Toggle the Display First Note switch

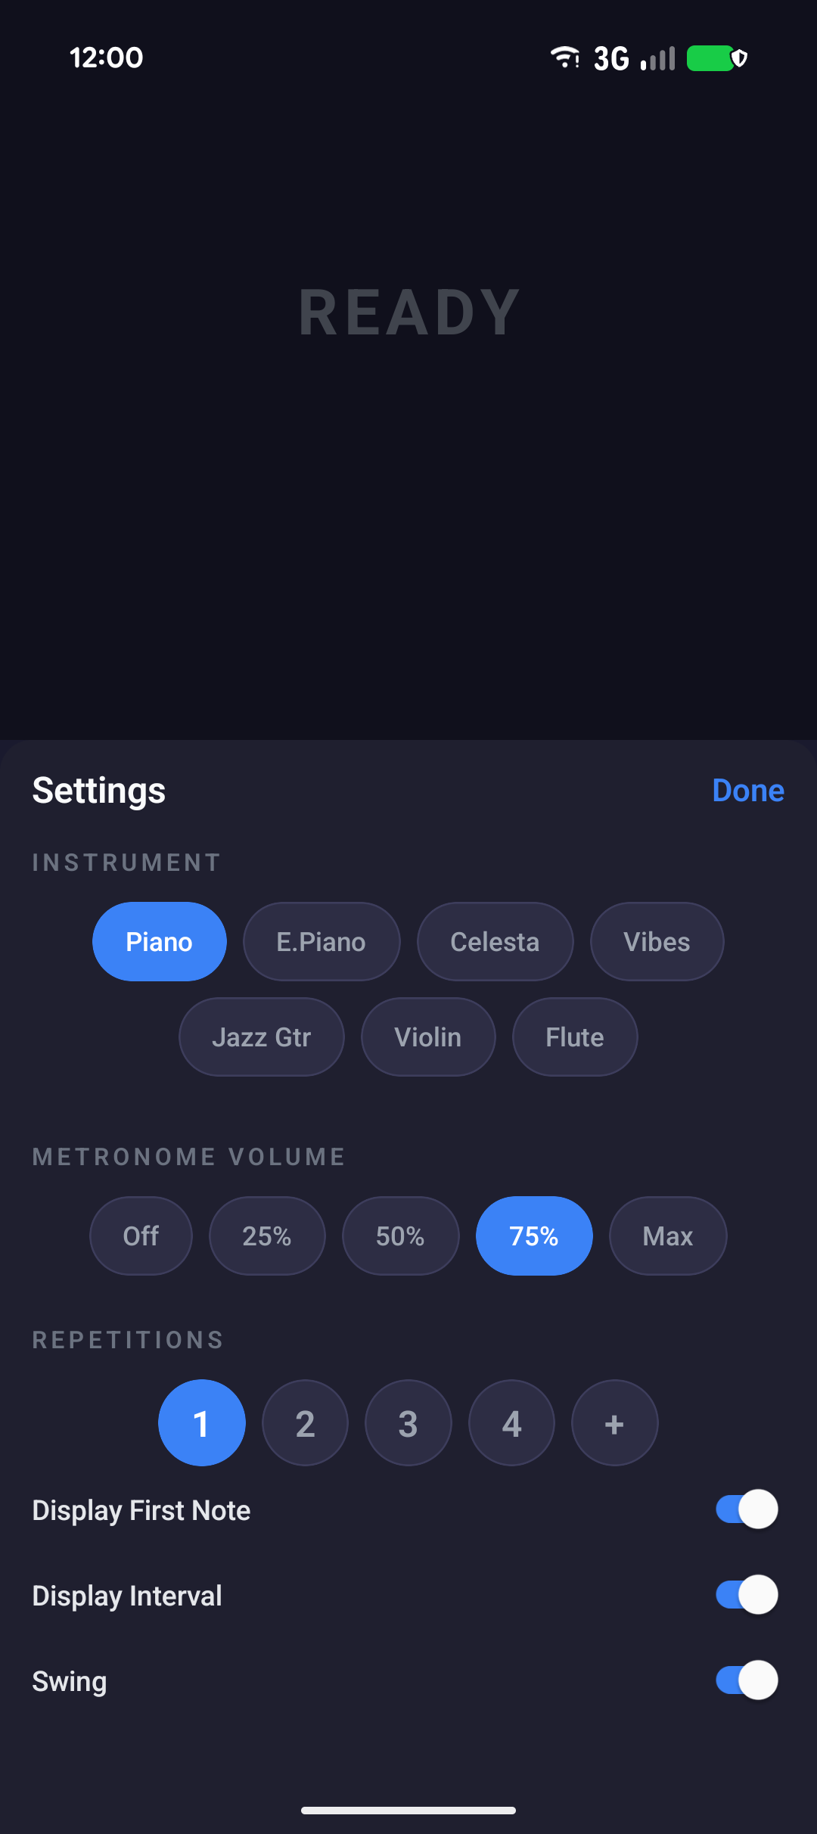[747, 1509]
